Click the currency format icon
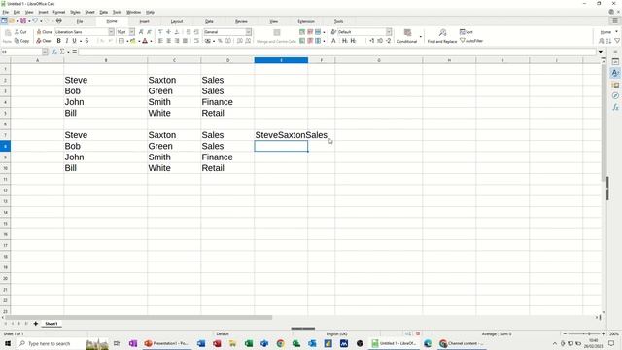 [x=208, y=41]
